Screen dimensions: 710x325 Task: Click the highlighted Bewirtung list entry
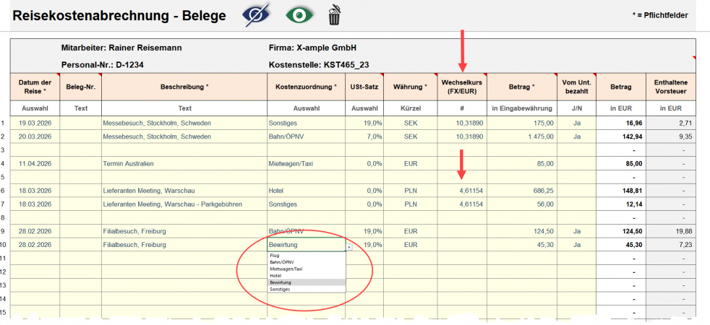(281, 282)
